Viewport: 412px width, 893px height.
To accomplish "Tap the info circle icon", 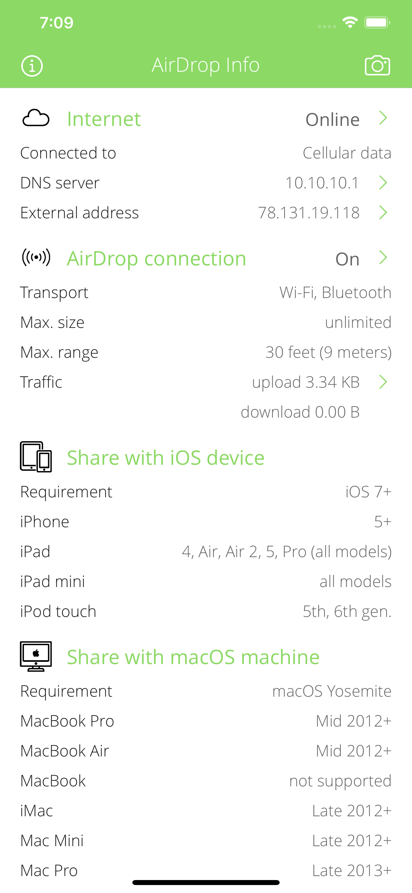I will point(32,65).
